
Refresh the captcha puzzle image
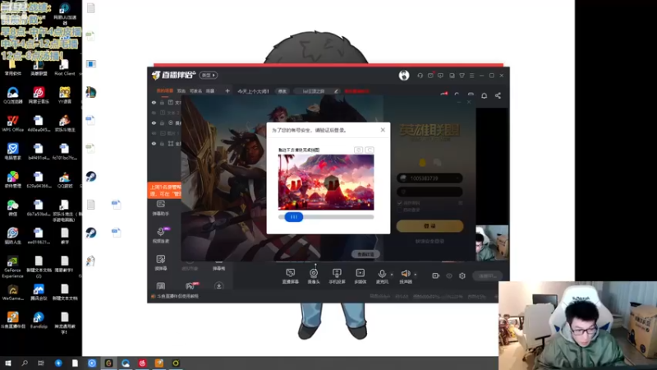pos(369,150)
